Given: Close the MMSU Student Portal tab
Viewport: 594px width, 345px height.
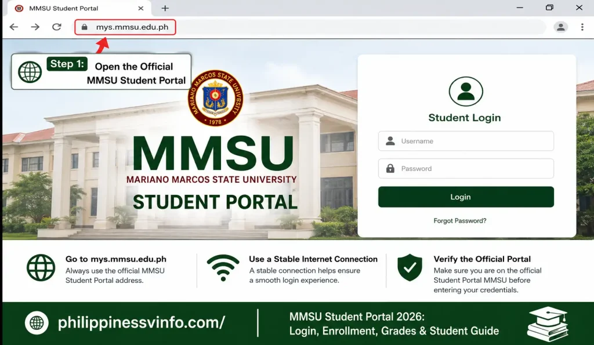Looking at the screenshot, I should point(140,8).
